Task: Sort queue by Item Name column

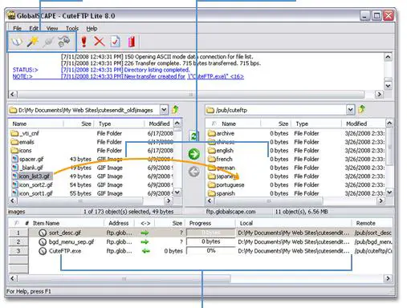Action: click(x=67, y=223)
